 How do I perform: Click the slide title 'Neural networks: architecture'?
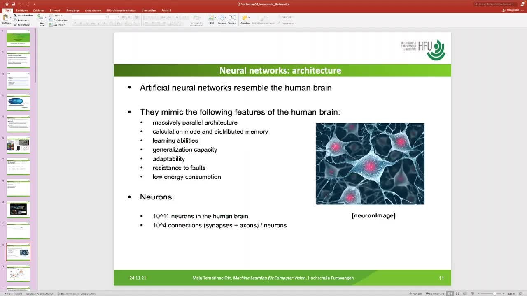point(280,70)
